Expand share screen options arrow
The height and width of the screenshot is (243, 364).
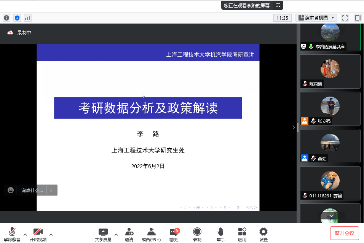(116, 235)
